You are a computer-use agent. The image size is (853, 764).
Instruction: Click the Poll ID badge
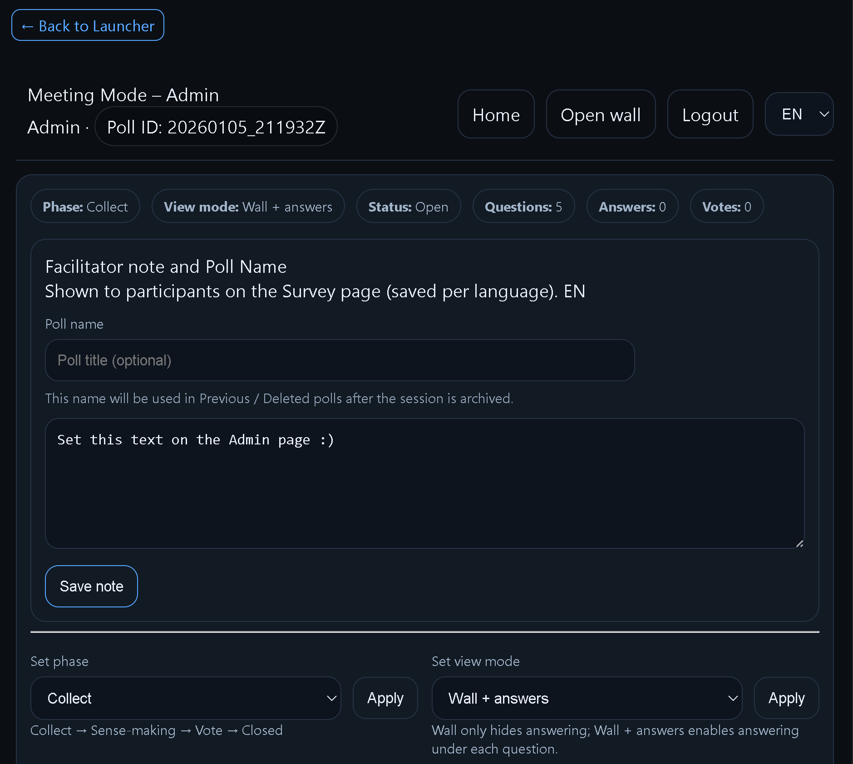pyautogui.click(x=216, y=127)
